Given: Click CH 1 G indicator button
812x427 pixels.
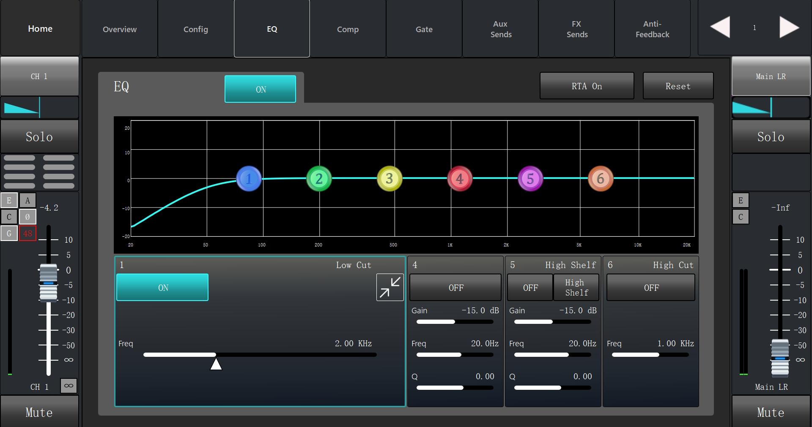Looking at the screenshot, I should [x=9, y=233].
